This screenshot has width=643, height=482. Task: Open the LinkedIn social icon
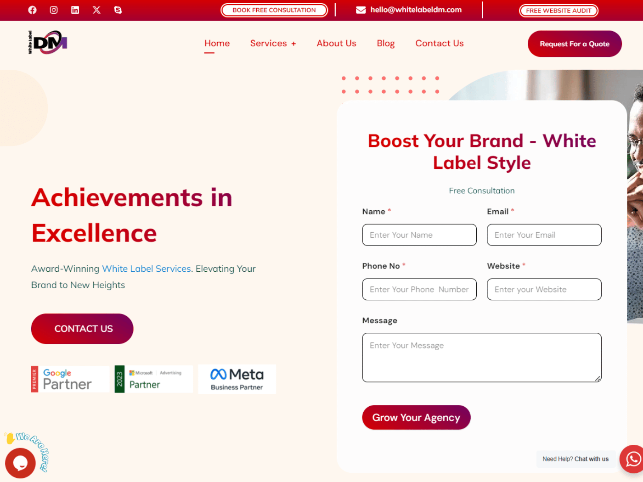click(75, 10)
